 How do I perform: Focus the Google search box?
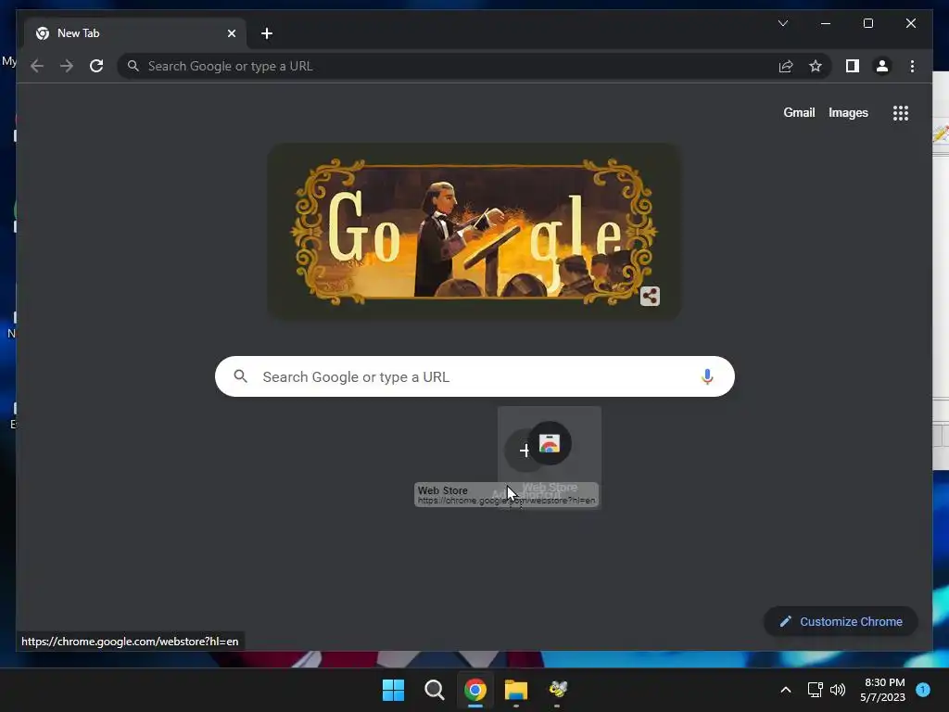pos(474,376)
